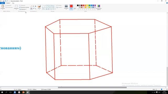This screenshot has height=94, width=168.
Task: Open the shape Outline (Контур) dropdown
Action: [59, 5]
